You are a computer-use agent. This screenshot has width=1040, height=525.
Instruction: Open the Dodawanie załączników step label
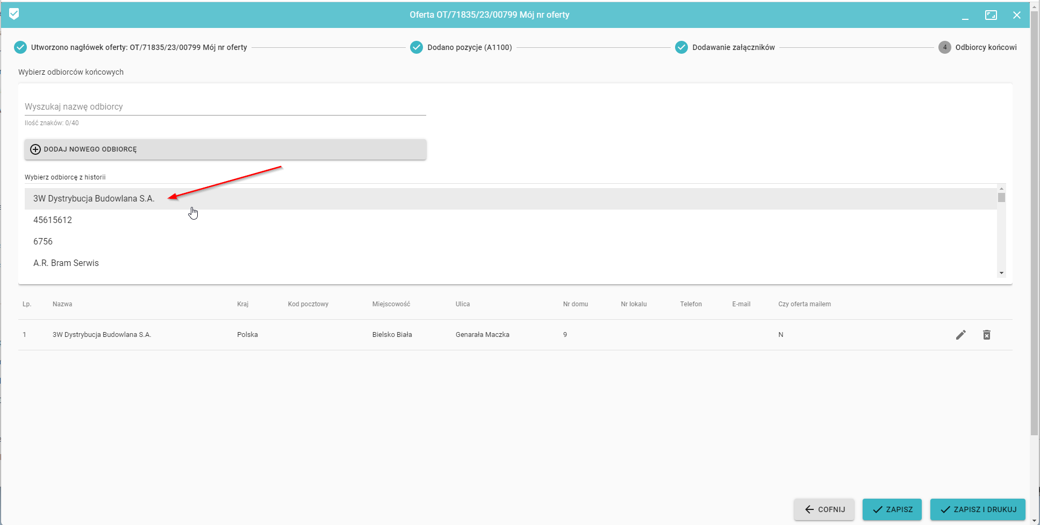click(733, 47)
